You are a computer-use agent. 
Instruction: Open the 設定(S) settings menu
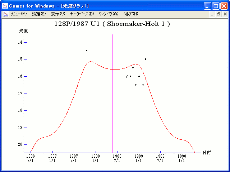[38, 14]
